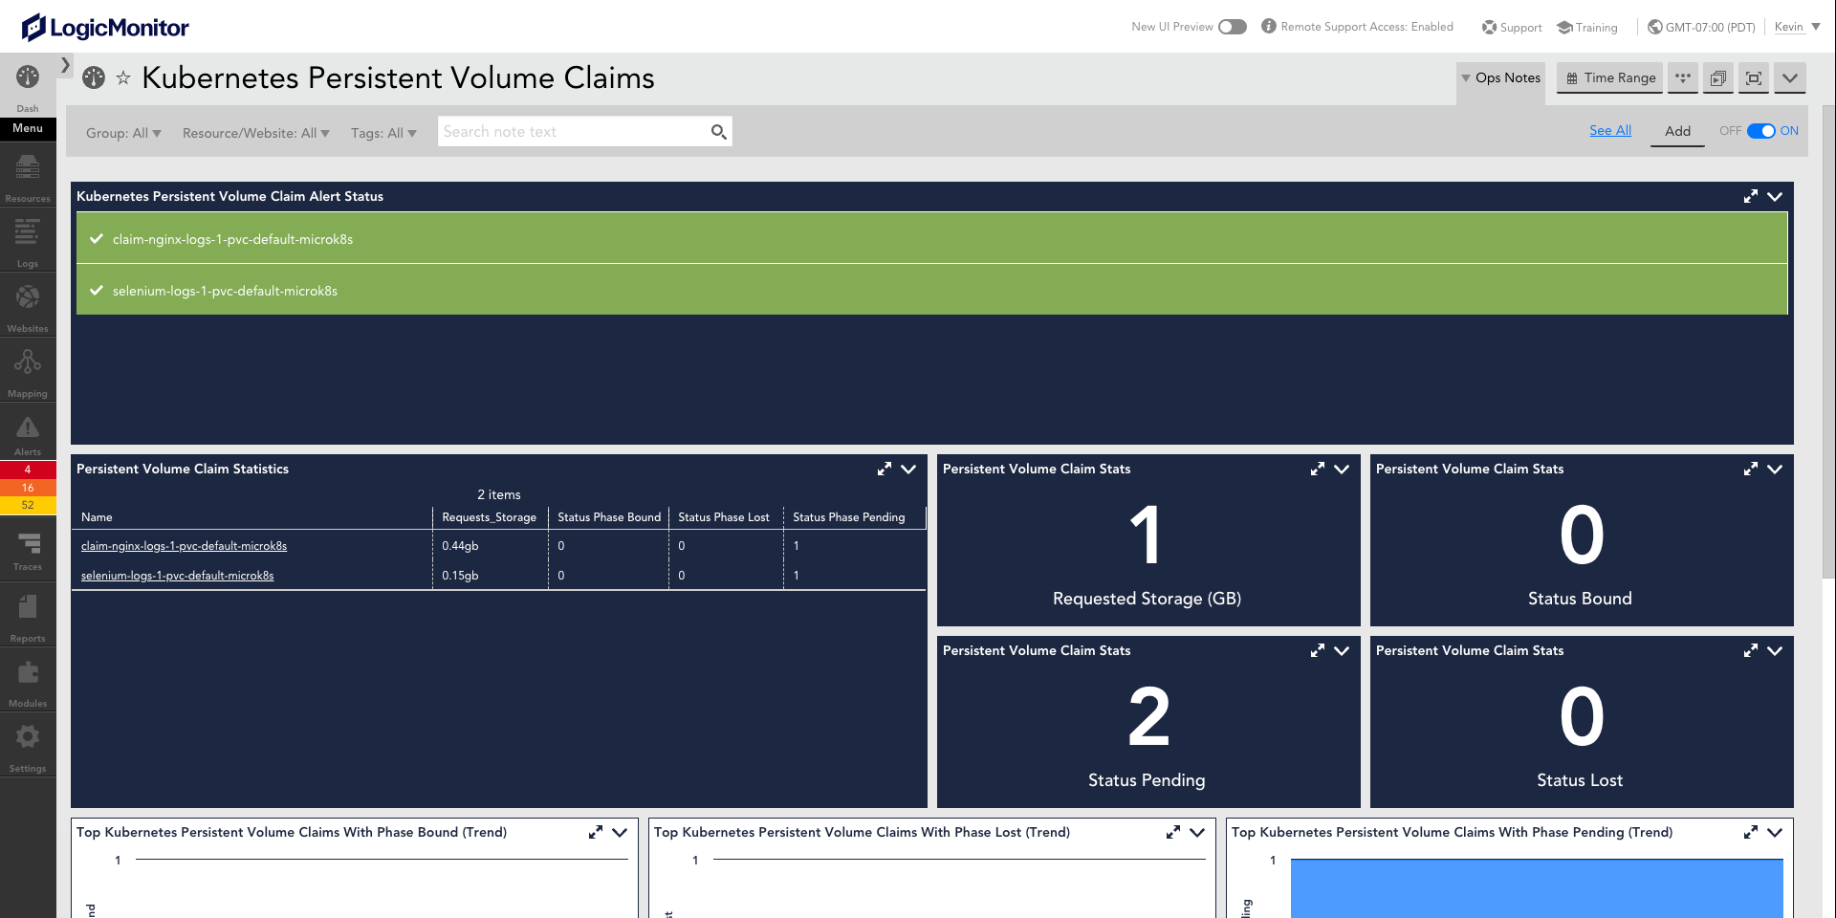Open the Kevin user menu dropdown
Screen dimensions: 1836x918
coord(1798,27)
